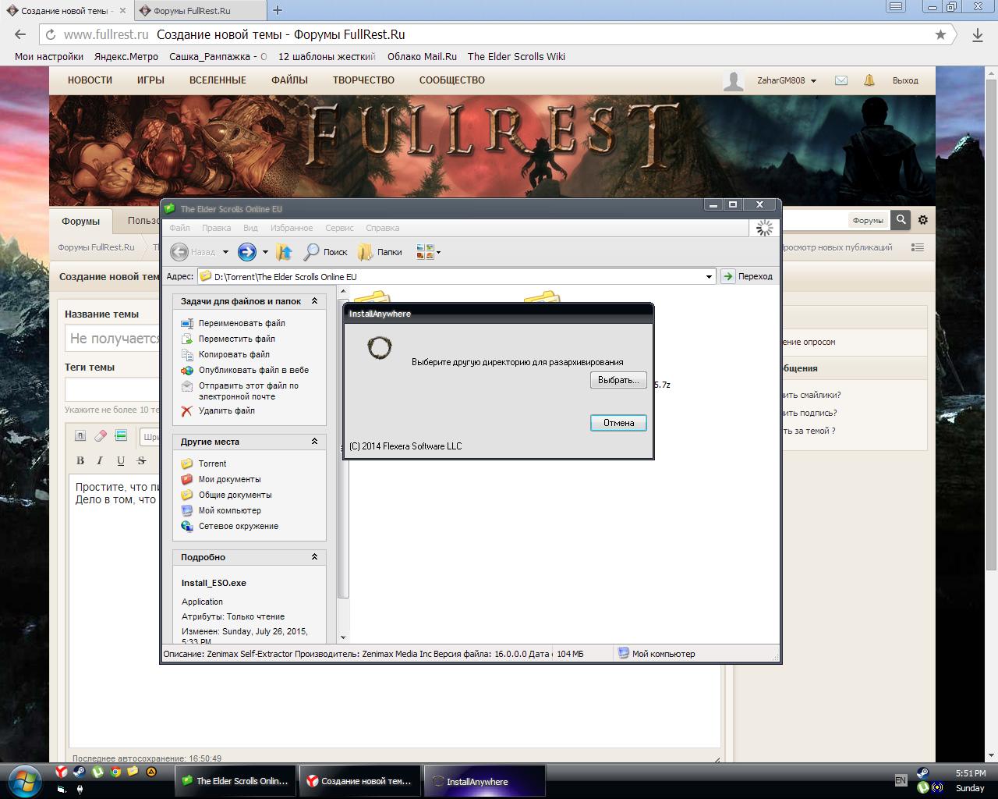Open the Back history dropdown in Explorer
Screen dimensions: 998x799
tap(225, 252)
